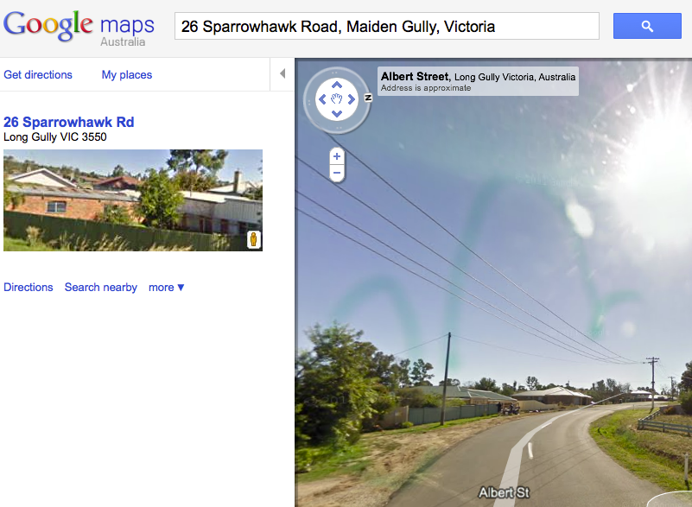Expand the more dropdown menu
Screen dimensions: 692x507
[167, 288]
